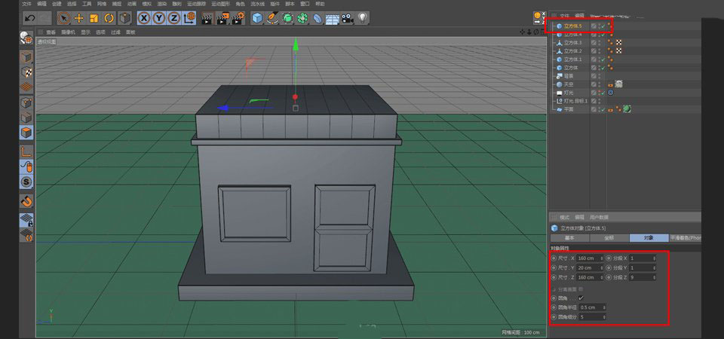Toggle the 圆角 (fillet) checkbox
The image size is (724, 339).
tap(581, 298)
